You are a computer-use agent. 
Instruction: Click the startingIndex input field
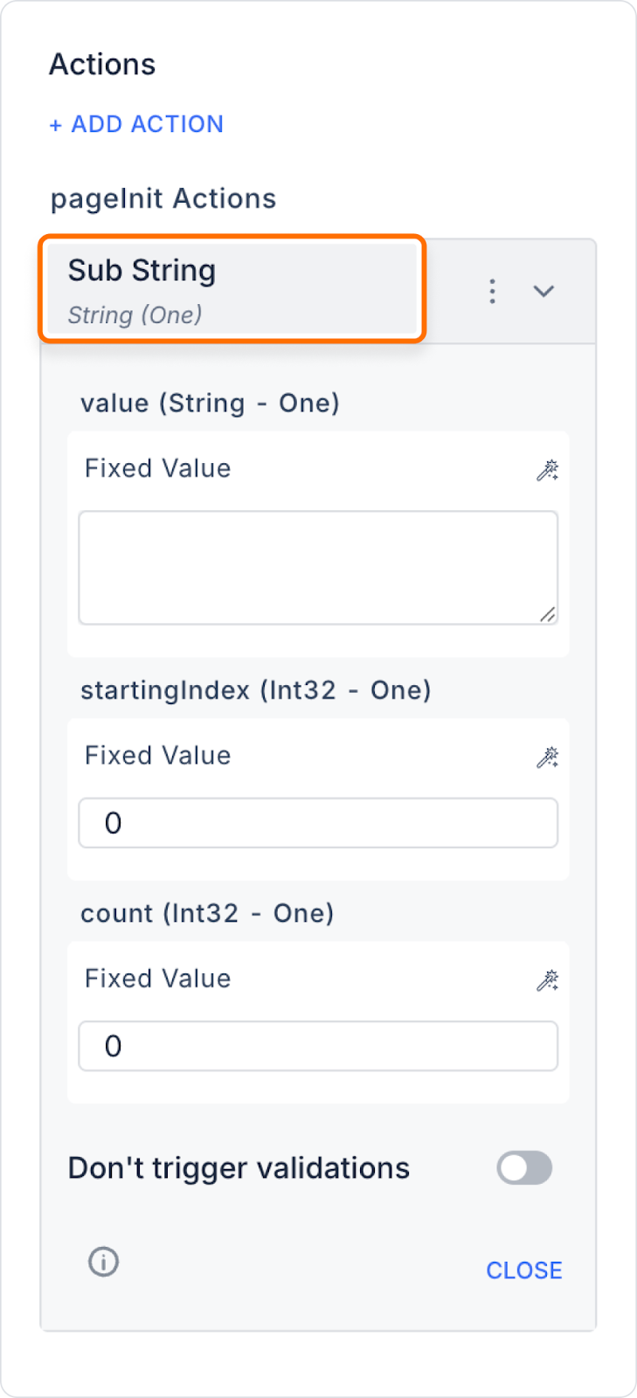[318, 823]
